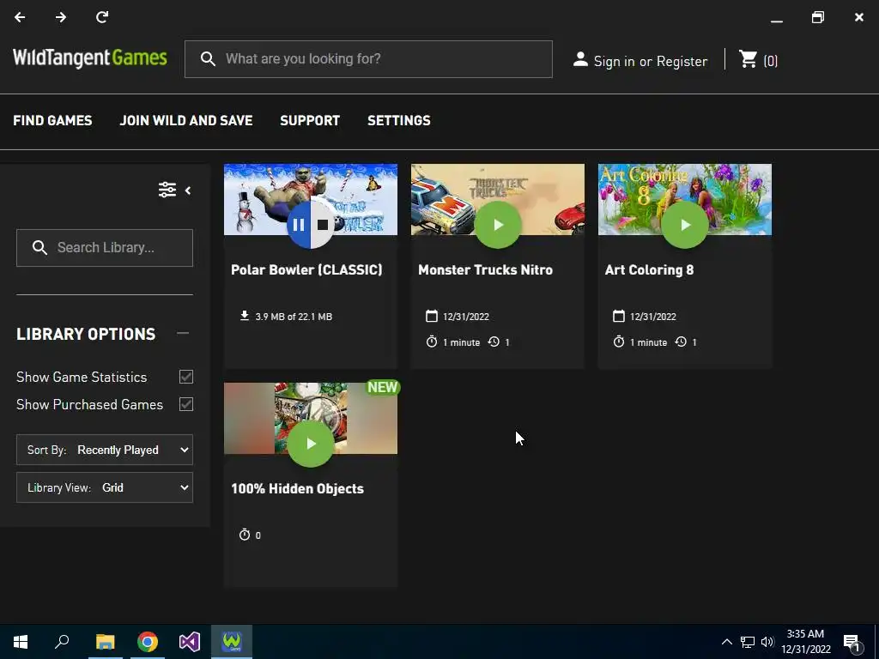Stop the Polar Bowler download

click(323, 225)
